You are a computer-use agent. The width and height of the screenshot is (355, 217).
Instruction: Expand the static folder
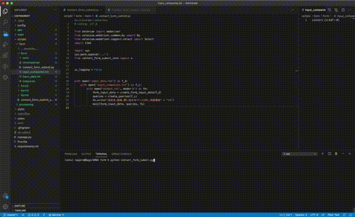(x=21, y=109)
